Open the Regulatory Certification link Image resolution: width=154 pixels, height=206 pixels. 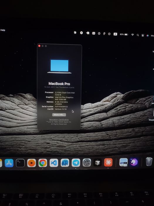pyautogui.click(x=59, y=119)
